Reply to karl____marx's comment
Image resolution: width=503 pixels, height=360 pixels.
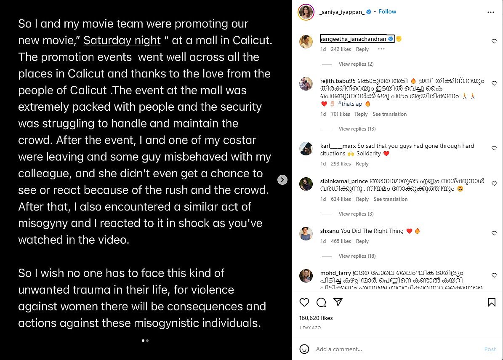click(x=362, y=164)
